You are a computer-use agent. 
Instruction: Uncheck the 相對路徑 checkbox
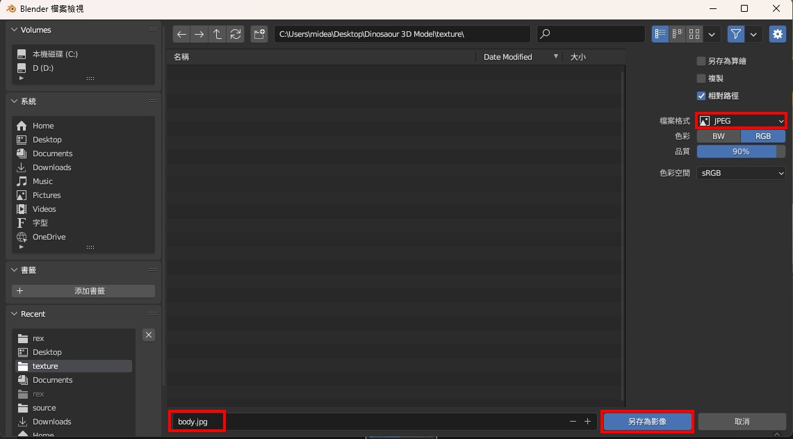pyautogui.click(x=701, y=96)
